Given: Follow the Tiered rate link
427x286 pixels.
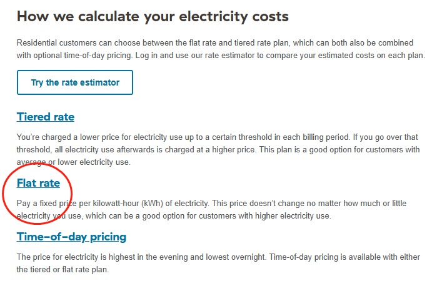Looking at the screenshot, I should coord(46,117).
